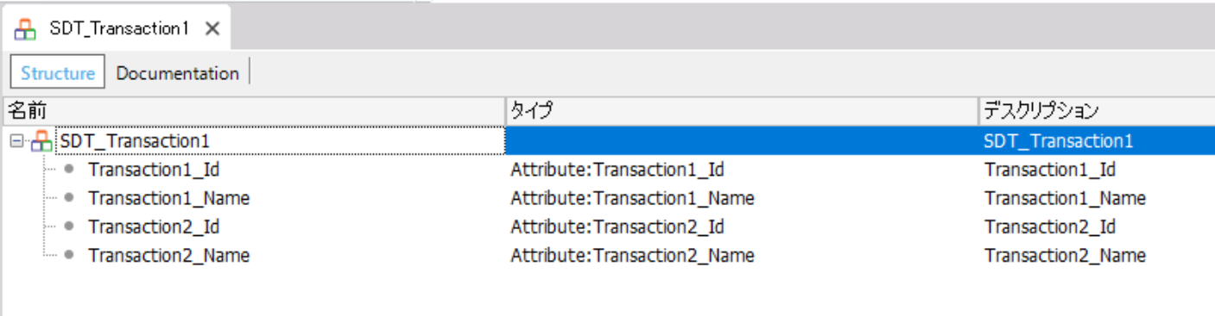This screenshot has height=316, width=1215.
Task: Select the Transaction1_Id tree item
Action: point(154,170)
